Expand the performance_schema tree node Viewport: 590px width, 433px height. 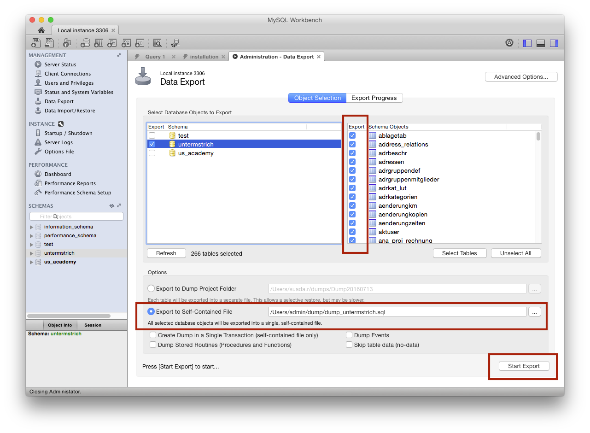[31, 236]
